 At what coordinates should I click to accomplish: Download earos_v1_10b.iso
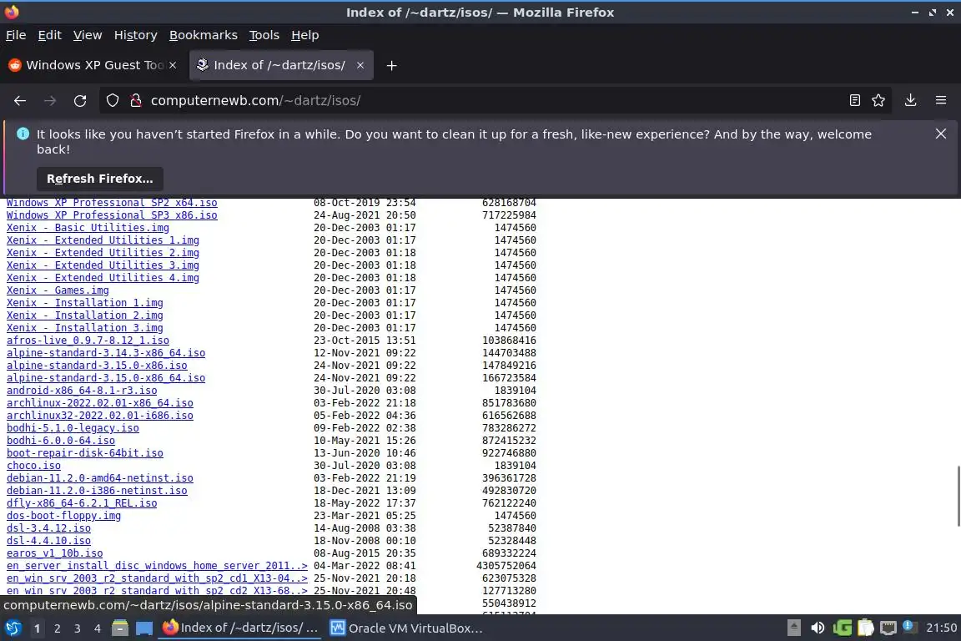point(54,553)
